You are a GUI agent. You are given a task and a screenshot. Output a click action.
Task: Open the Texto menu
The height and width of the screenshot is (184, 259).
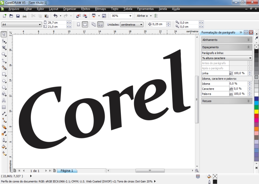pyautogui.click(x=115, y=9)
